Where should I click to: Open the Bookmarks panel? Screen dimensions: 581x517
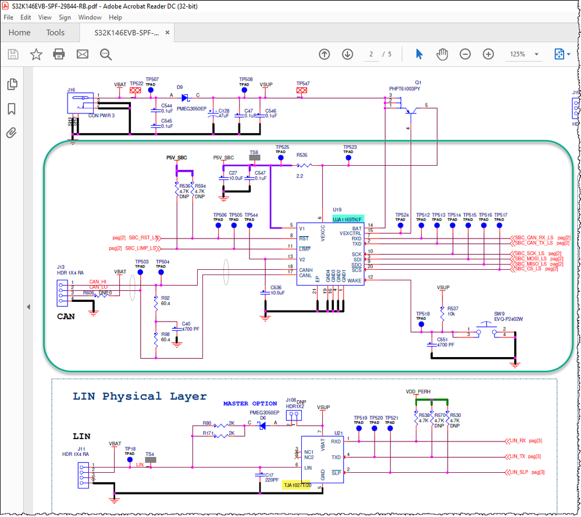[x=12, y=109]
